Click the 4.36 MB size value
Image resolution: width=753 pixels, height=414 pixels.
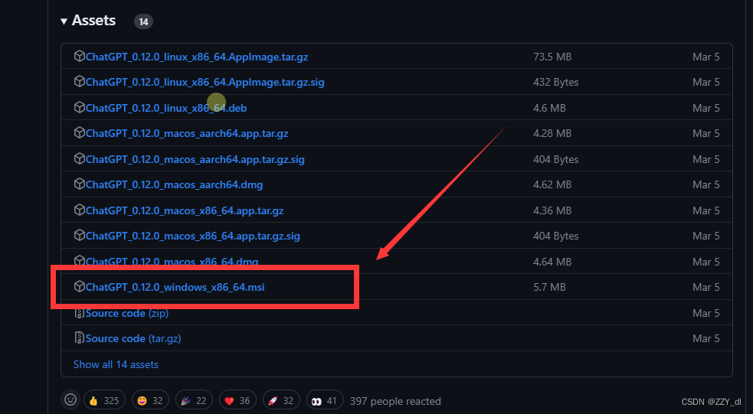click(552, 210)
